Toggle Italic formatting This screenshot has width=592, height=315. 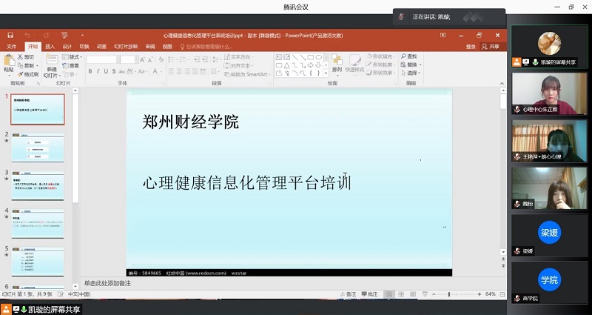[x=98, y=71]
